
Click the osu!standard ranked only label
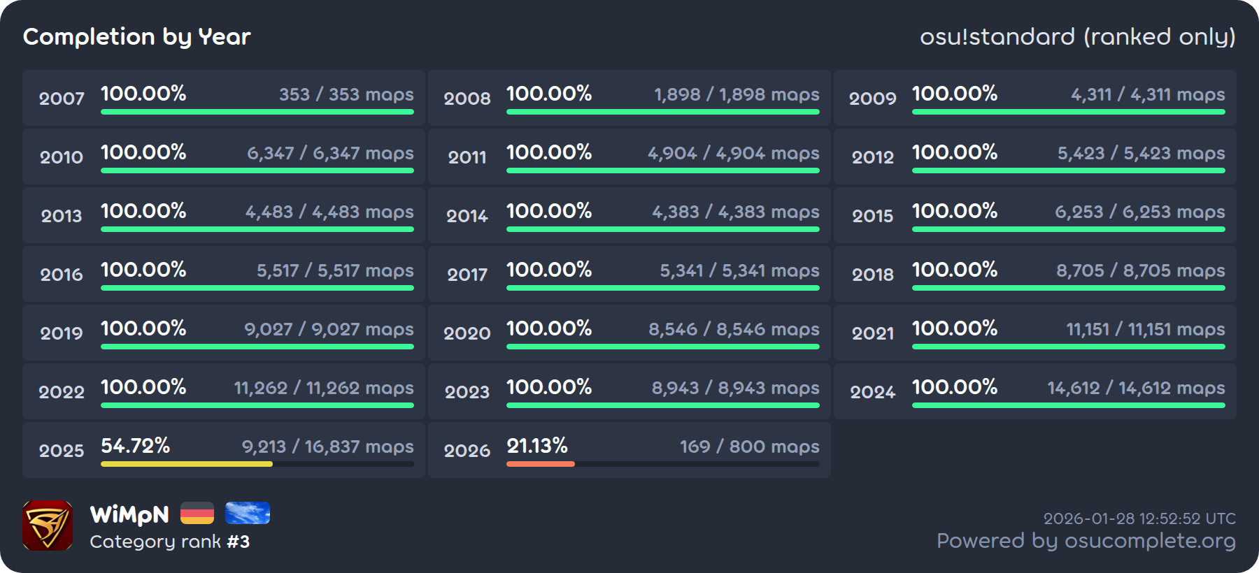tap(1077, 36)
